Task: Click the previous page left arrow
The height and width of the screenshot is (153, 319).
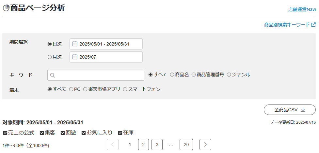Action: point(112,145)
